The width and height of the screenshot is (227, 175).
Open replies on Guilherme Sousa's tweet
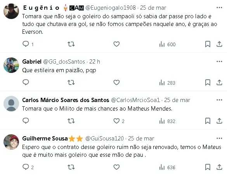(26, 167)
